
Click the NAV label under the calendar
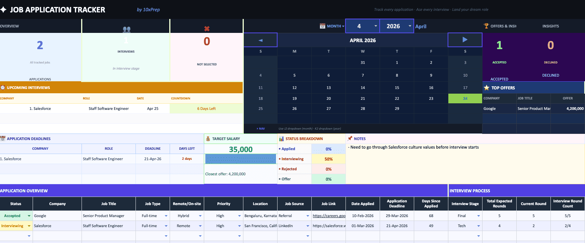(x=261, y=128)
